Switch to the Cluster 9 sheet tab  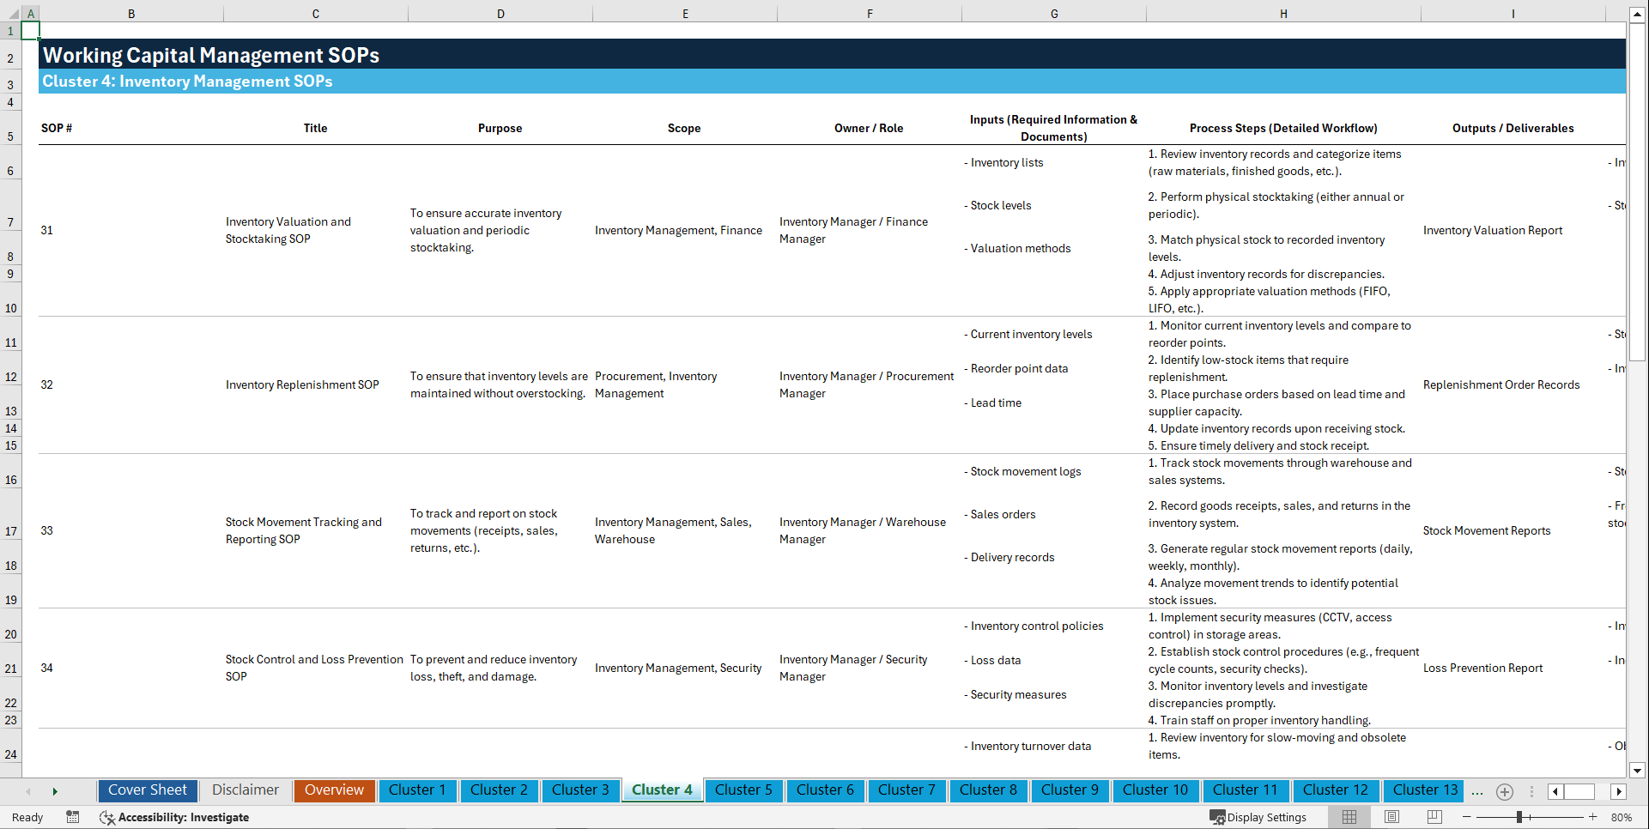[1070, 790]
